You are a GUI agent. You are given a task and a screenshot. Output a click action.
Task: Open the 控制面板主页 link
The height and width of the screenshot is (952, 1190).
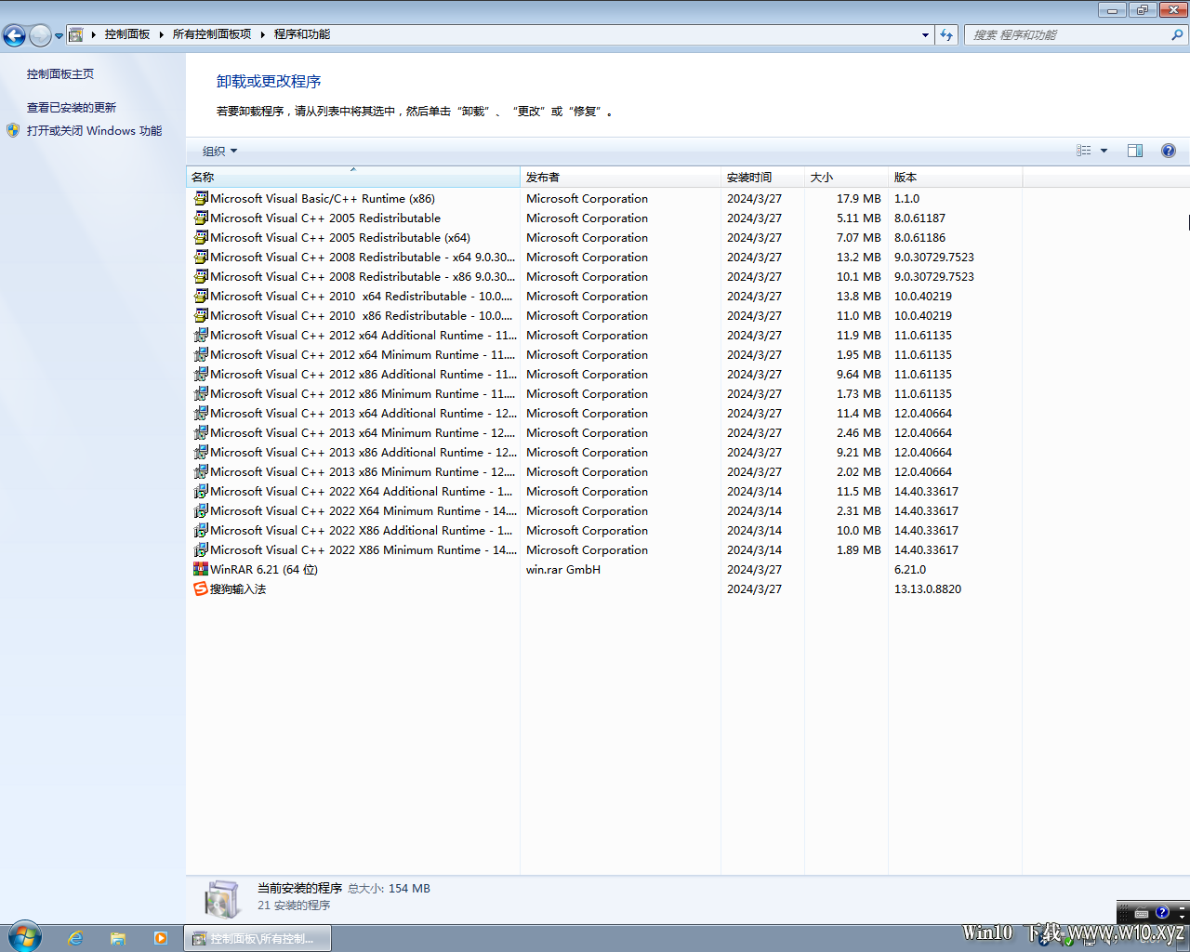point(60,74)
